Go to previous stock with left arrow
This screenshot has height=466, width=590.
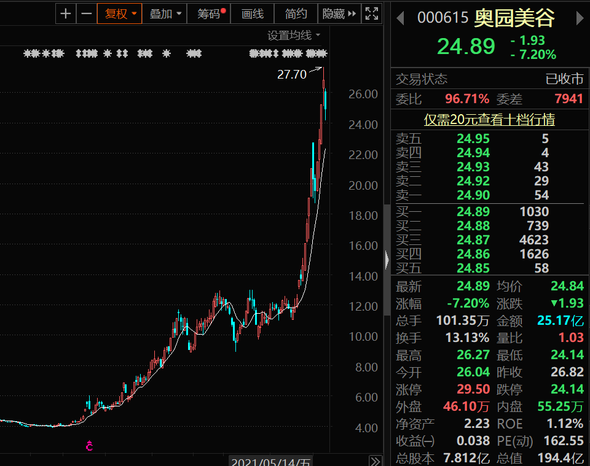click(x=400, y=18)
